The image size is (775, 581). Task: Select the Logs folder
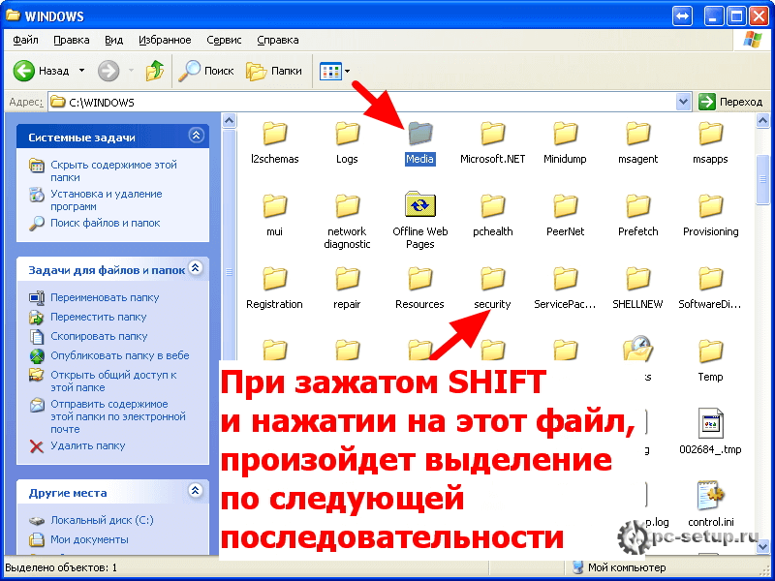click(347, 142)
